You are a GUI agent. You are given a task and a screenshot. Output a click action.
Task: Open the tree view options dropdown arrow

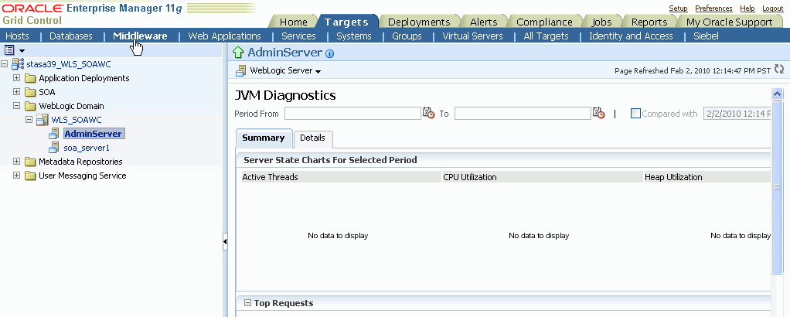(22, 51)
